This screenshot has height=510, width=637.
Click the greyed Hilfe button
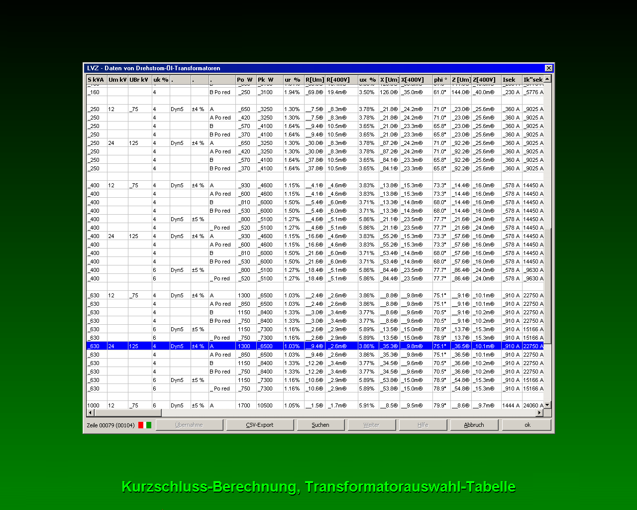coord(423,425)
